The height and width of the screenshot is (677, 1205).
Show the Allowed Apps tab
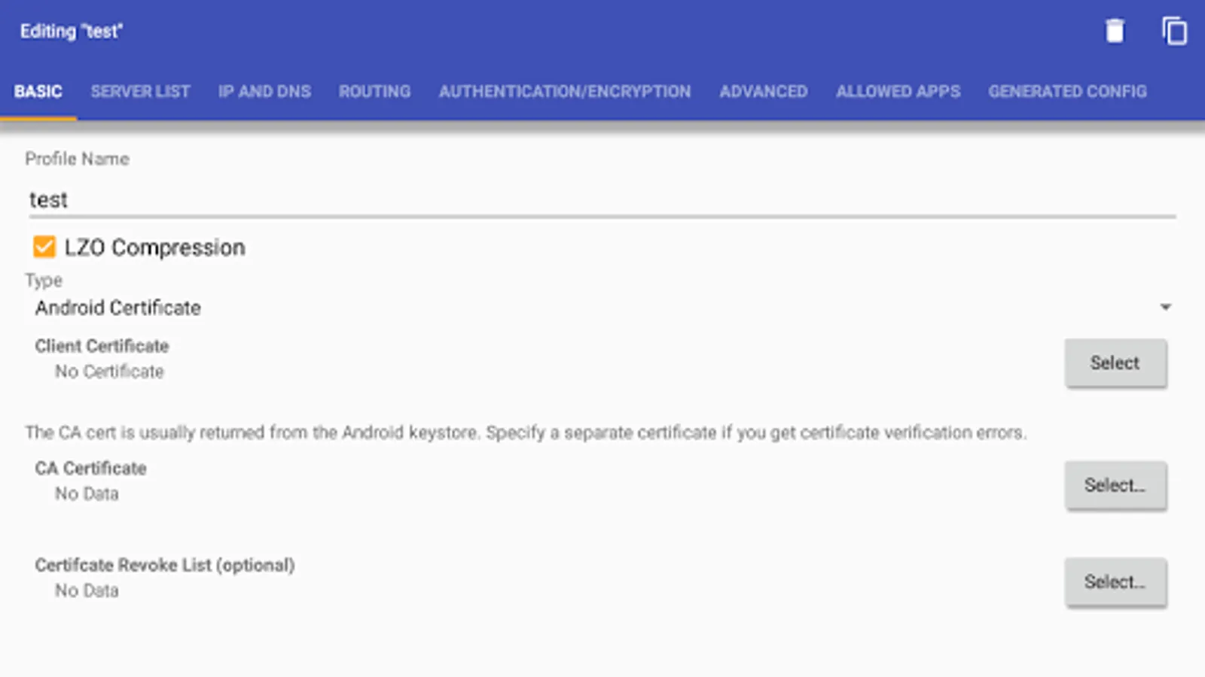(898, 92)
